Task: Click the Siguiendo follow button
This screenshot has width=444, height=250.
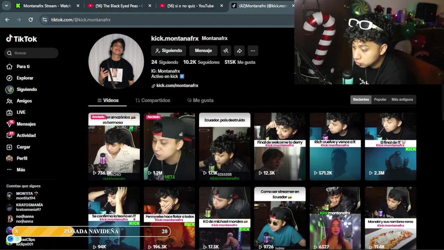Action: click(169, 51)
